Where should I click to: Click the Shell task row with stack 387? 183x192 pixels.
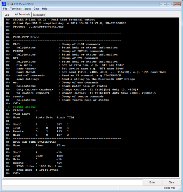pos(41,124)
